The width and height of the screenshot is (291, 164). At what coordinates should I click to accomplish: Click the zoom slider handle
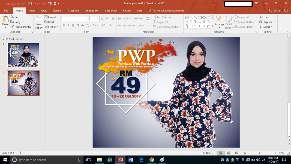260,153
